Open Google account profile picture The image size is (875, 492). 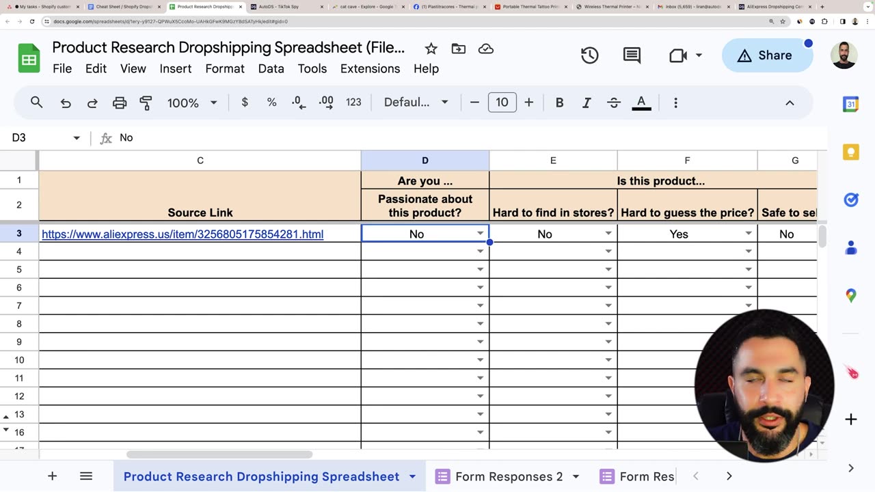pyautogui.click(x=844, y=56)
